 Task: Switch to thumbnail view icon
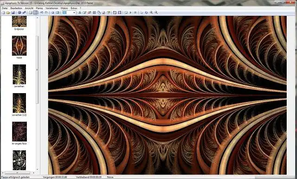click(35, 13)
